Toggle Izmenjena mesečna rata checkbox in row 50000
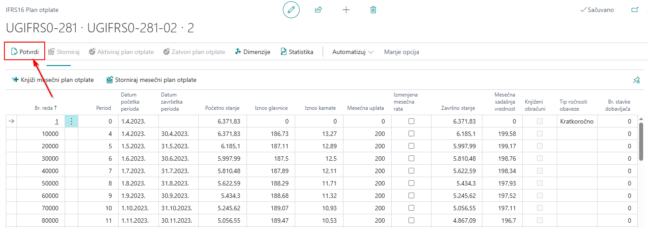The image size is (648, 228). pyautogui.click(x=411, y=183)
